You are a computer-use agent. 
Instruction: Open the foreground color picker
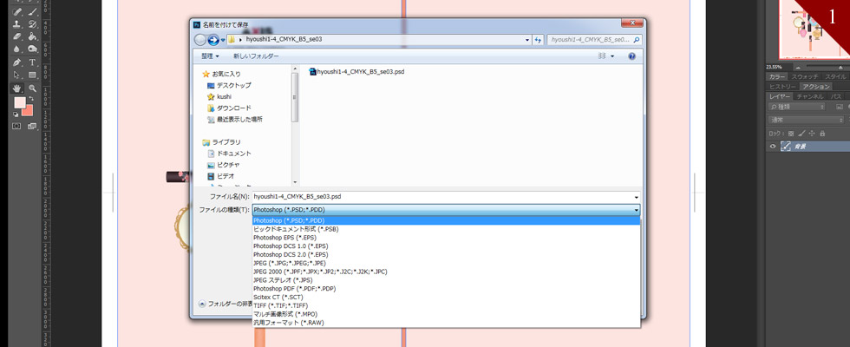19,102
